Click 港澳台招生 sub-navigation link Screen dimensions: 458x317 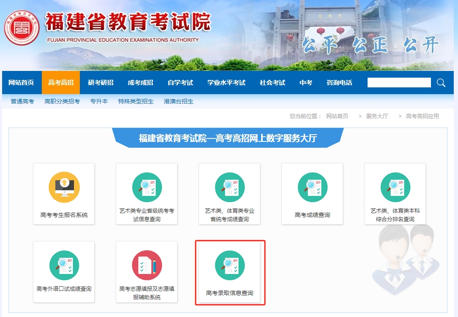(x=178, y=101)
